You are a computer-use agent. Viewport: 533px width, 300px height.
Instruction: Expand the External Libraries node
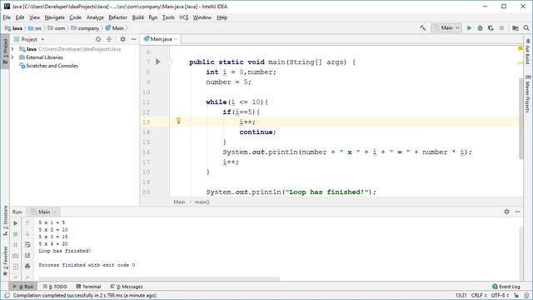pos(12,57)
